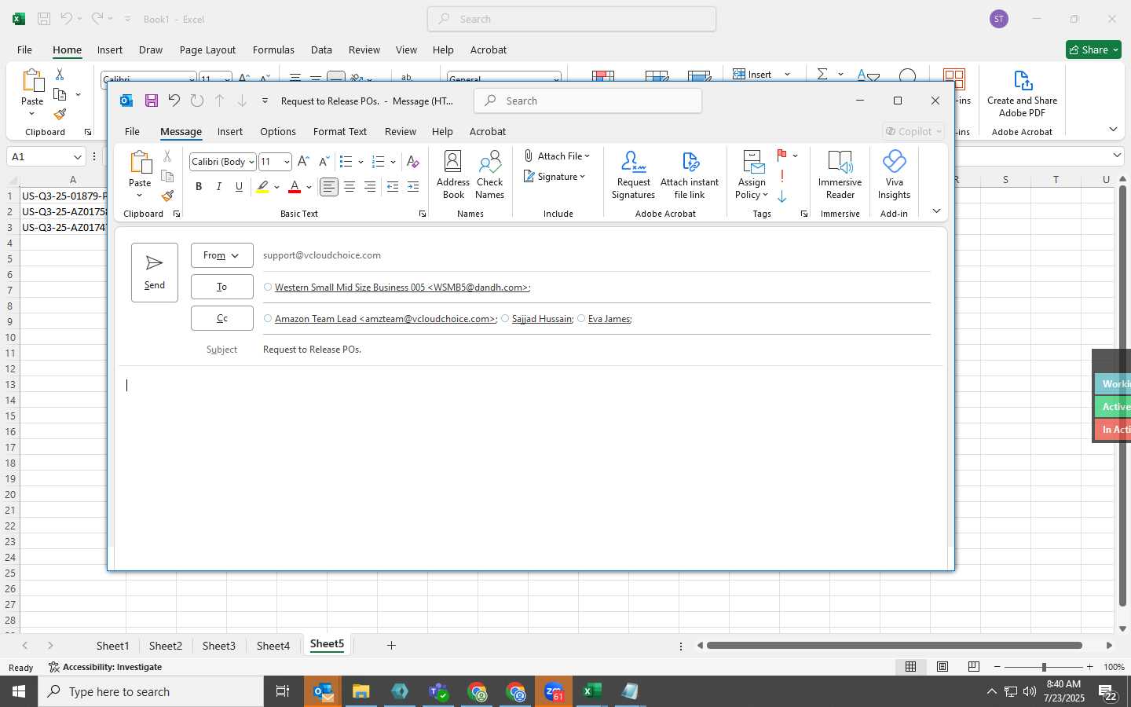This screenshot has height=707, width=1131.
Task: Open Outlook from the Windows taskbar
Action: point(324,692)
